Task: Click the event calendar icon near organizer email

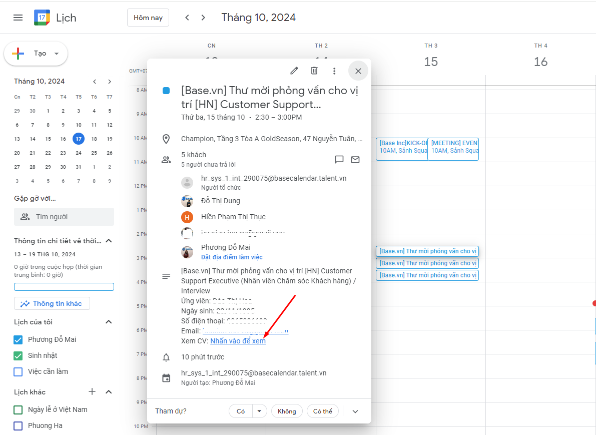Action: pos(166,378)
